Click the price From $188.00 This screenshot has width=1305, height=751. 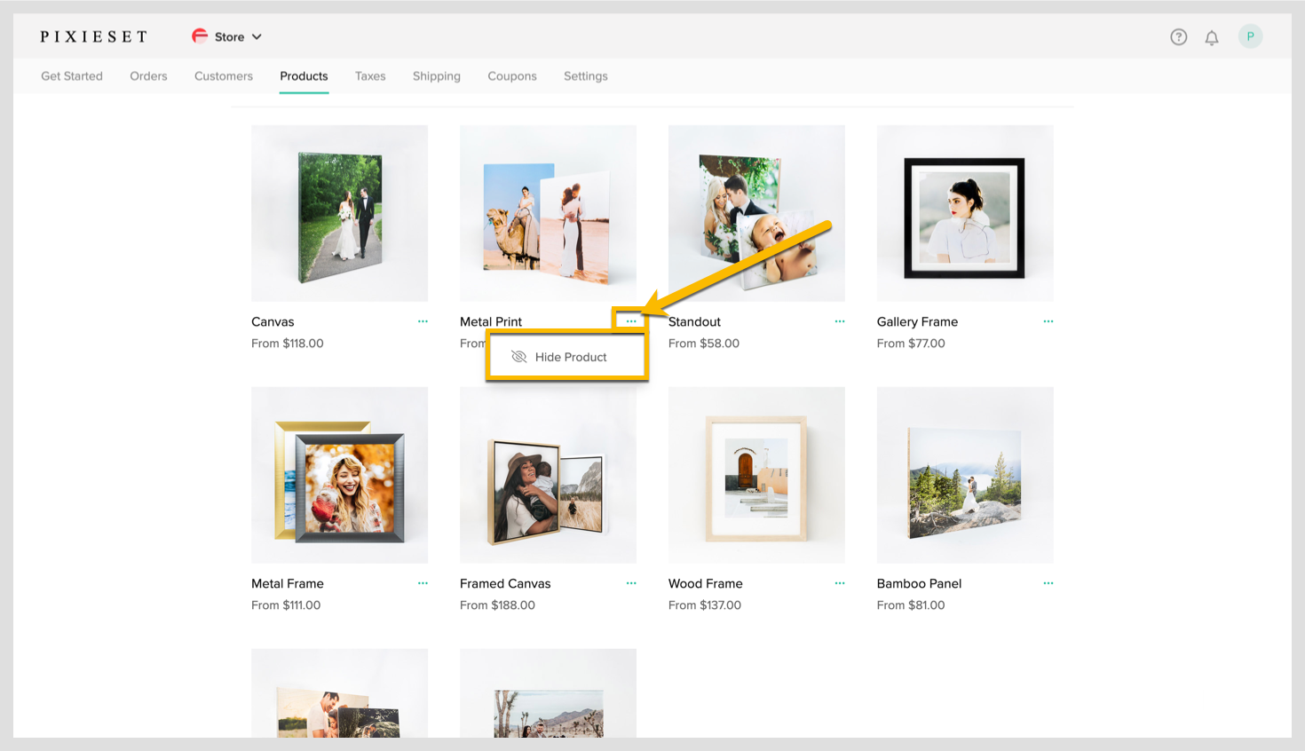(x=497, y=605)
